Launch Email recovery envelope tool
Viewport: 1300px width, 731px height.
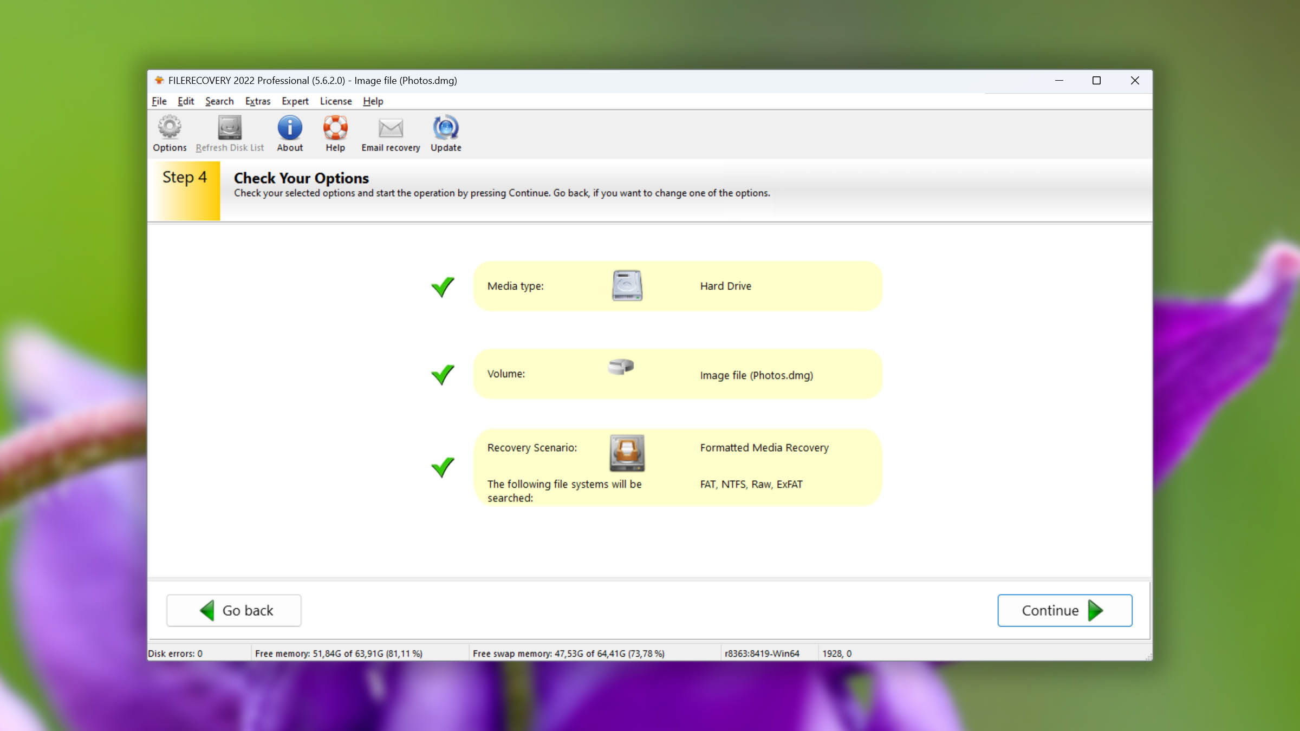391,134
